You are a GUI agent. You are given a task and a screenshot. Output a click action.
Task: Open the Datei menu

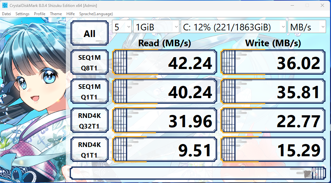point(6,14)
